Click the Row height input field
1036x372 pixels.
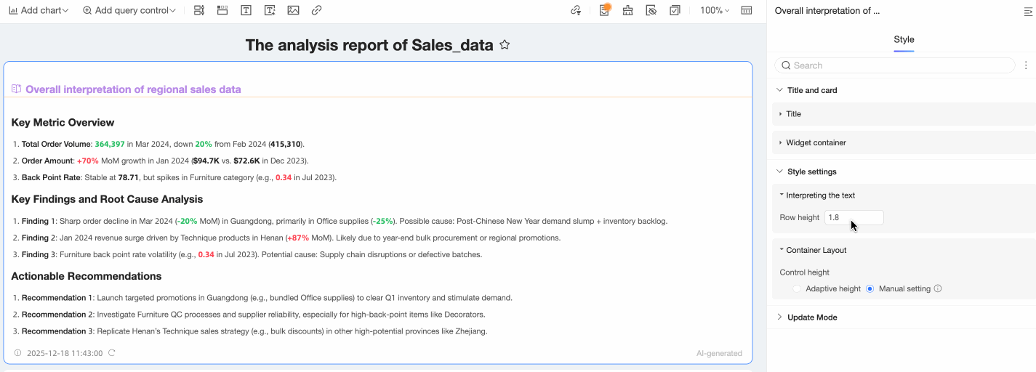[x=854, y=217]
